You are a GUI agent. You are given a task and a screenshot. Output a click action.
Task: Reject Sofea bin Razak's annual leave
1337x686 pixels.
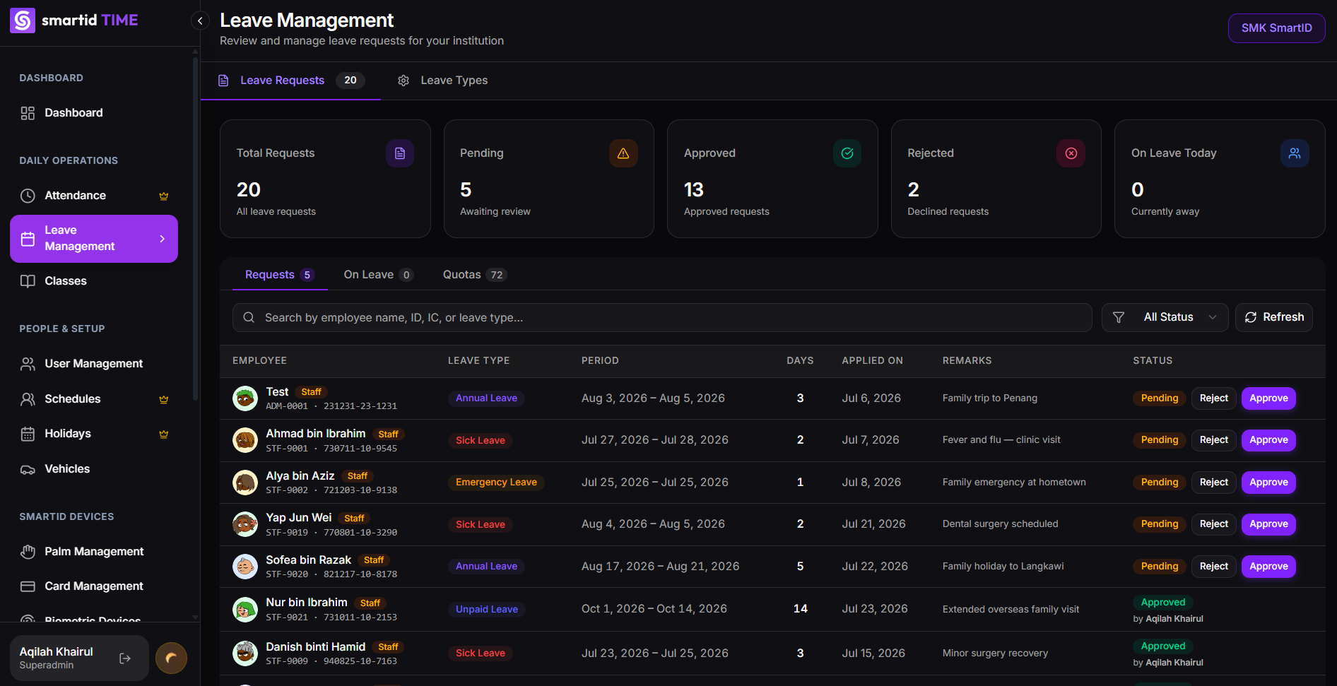pos(1213,567)
